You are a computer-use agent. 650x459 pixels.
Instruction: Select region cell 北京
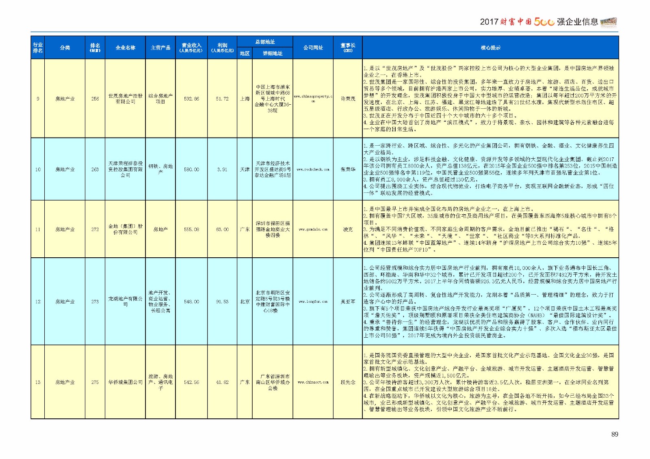[245, 302]
